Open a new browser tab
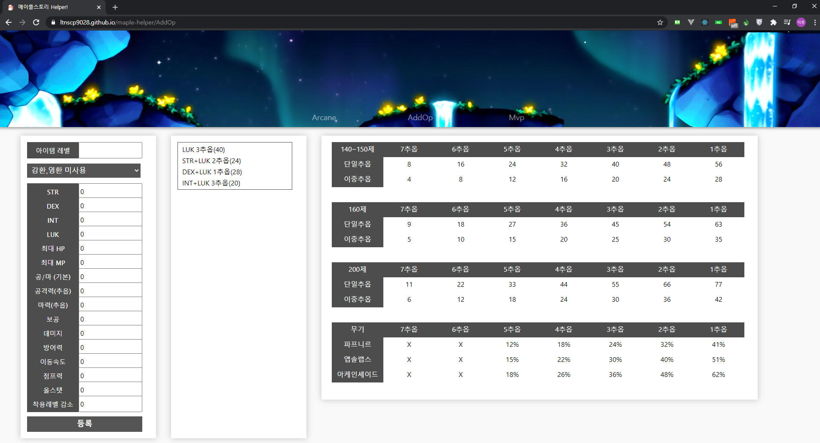The height and width of the screenshot is (443, 820). click(115, 7)
